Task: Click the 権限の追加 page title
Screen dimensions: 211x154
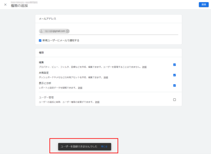Action: click(x=19, y=6)
